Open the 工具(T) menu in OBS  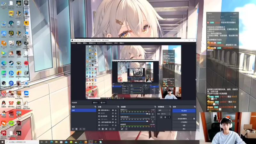coord(116,43)
